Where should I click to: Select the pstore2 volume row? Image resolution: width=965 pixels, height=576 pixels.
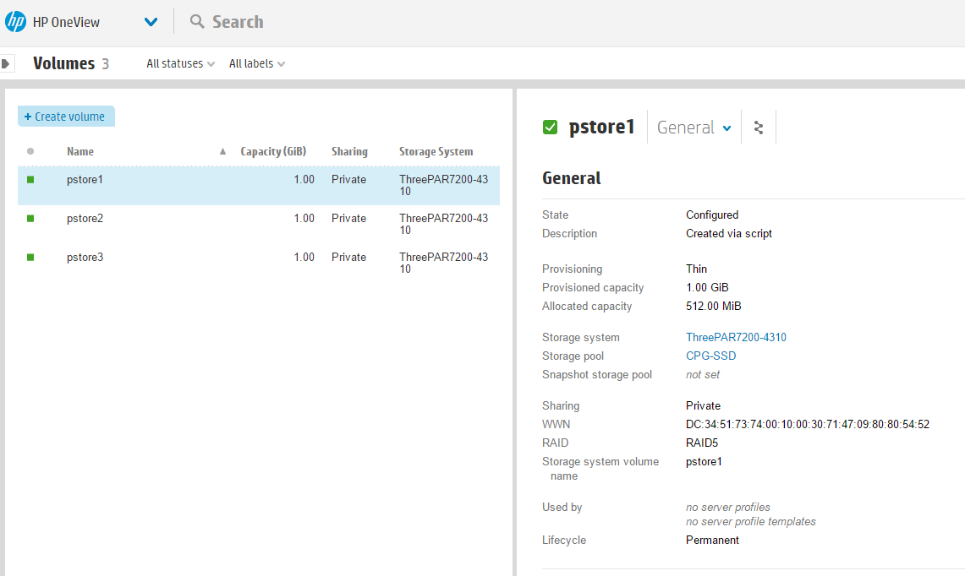tap(259, 224)
